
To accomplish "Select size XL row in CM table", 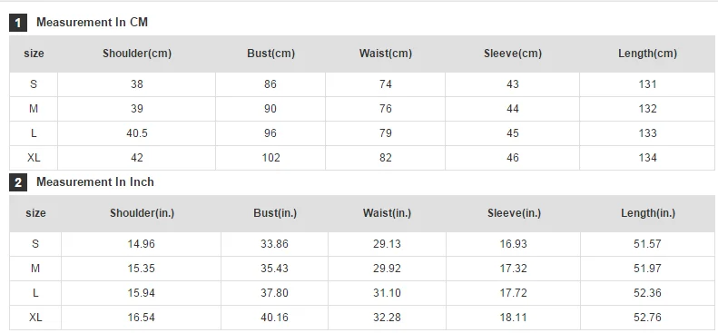I will click(362, 158).
